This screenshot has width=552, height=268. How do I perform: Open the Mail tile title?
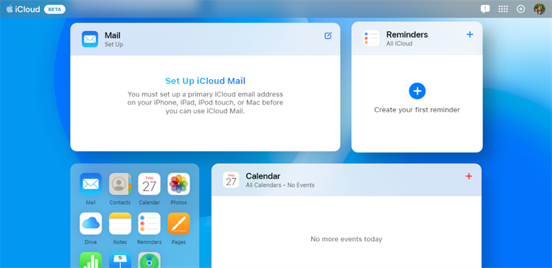tap(112, 35)
